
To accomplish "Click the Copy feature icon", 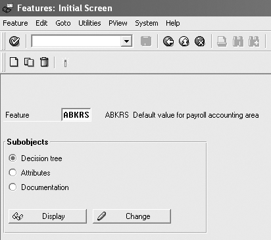I will click(x=29, y=62).
